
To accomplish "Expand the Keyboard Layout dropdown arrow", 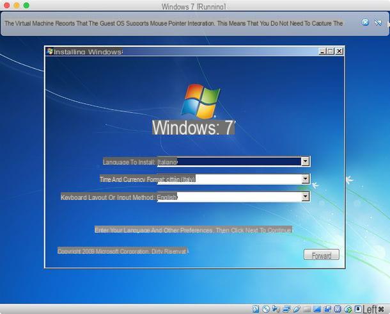I will (306, 196).
